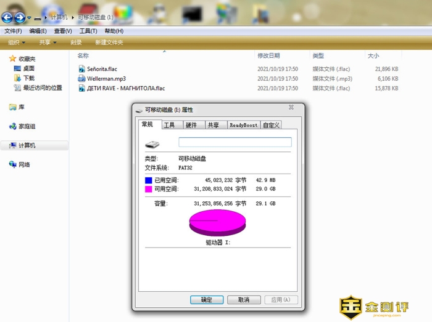The height and width of the screenshot is (322, 432).
Task: Click the Forward navigation arrow button
Action: pos(20,18)
